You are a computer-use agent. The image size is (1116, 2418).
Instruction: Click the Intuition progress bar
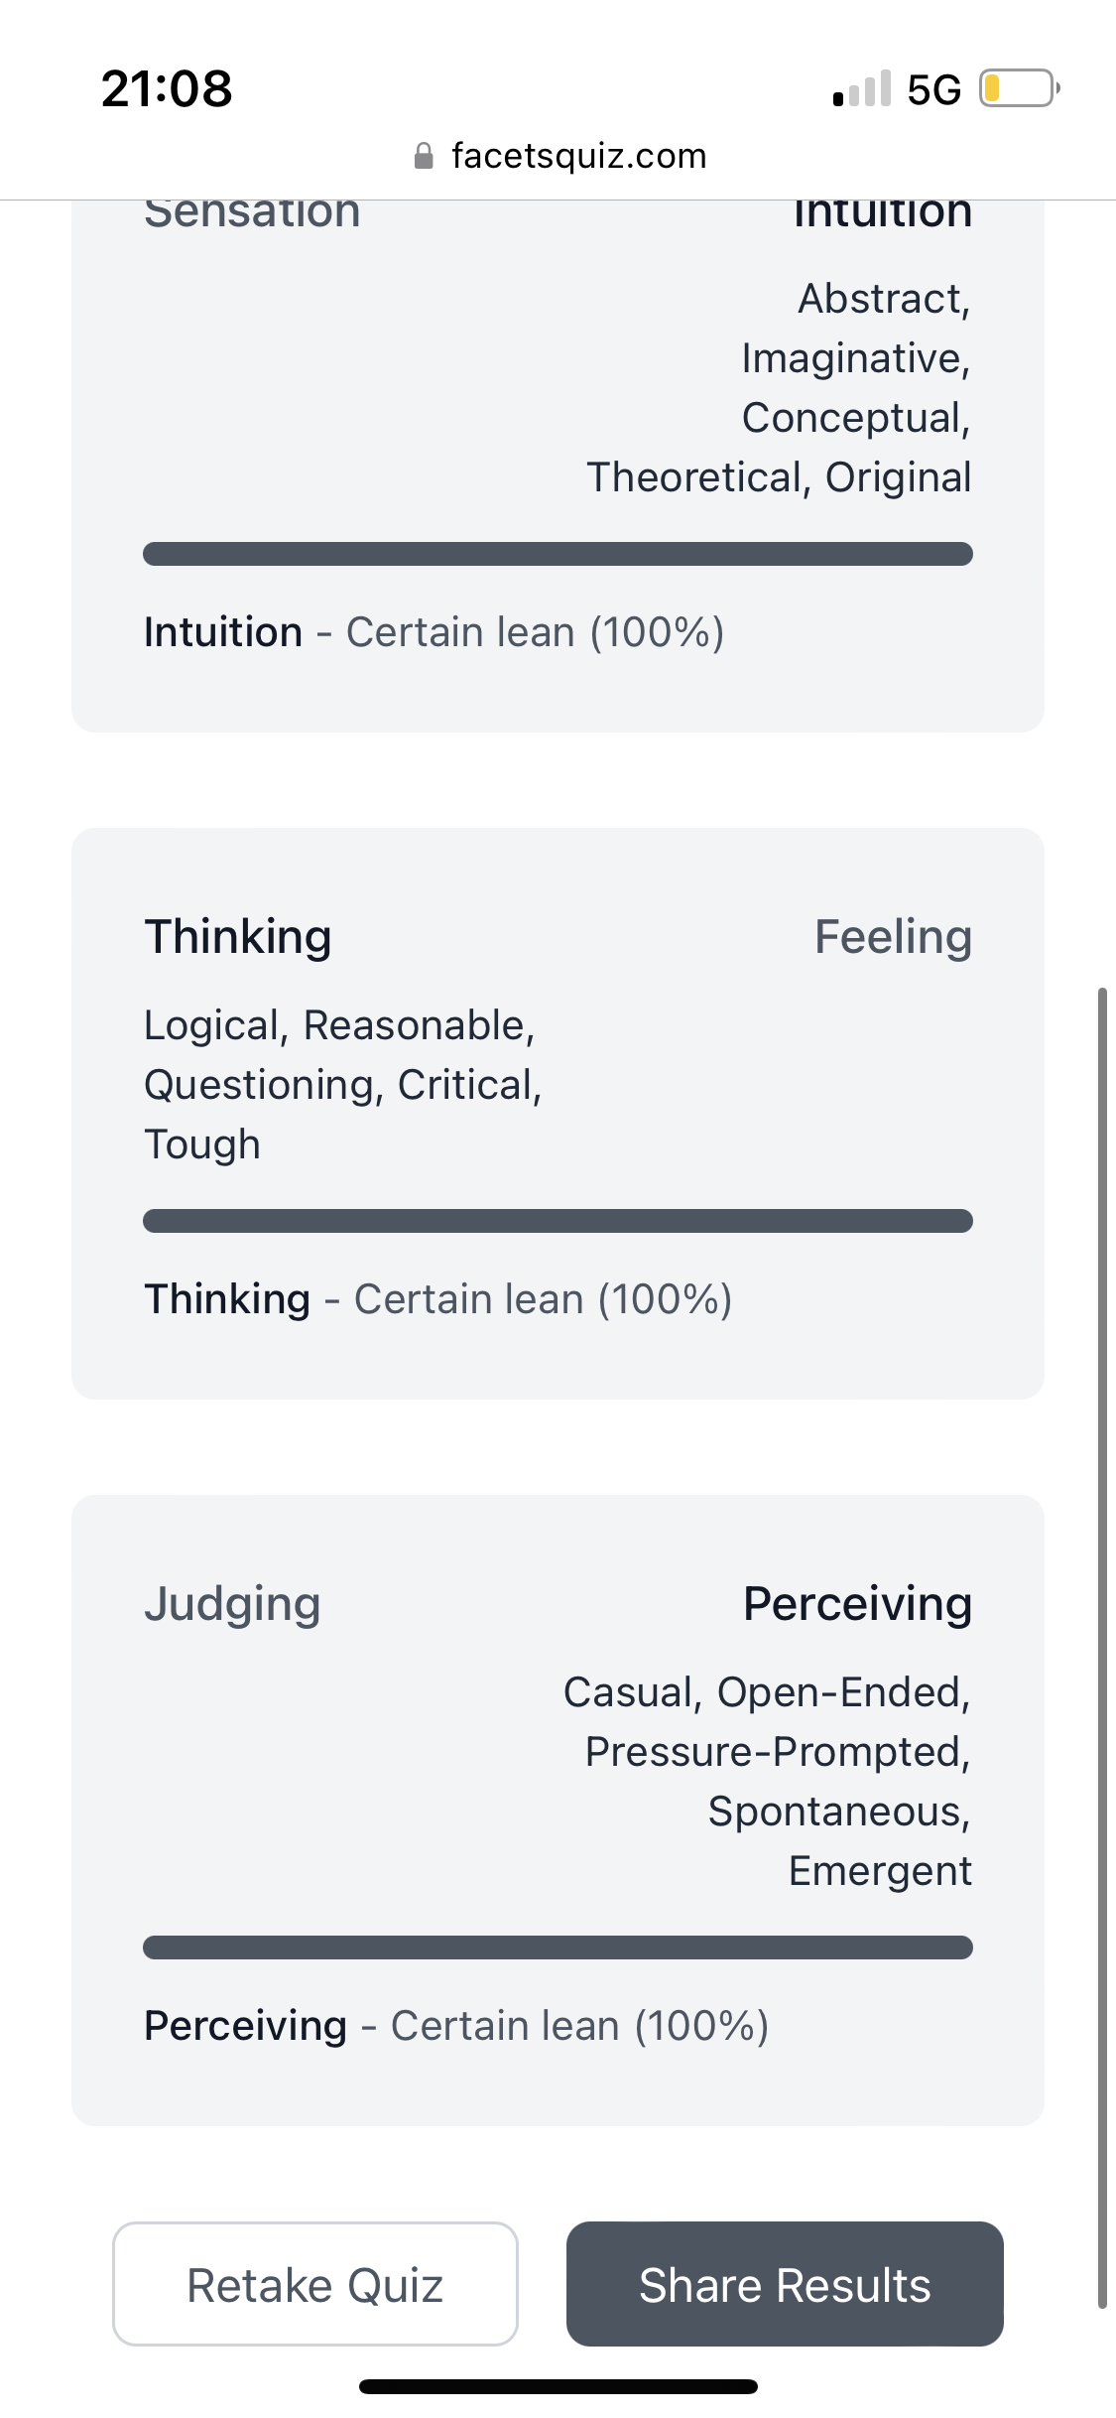pyautogui.click(x=558, y=554)
